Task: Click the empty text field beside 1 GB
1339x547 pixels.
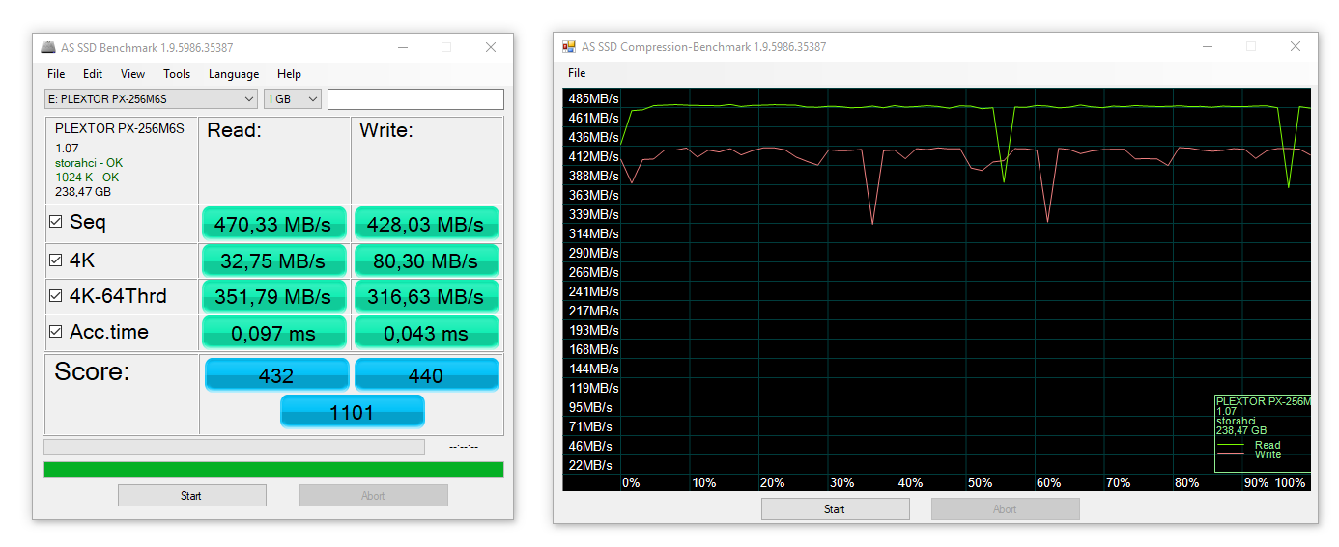Action: point(415,99)
